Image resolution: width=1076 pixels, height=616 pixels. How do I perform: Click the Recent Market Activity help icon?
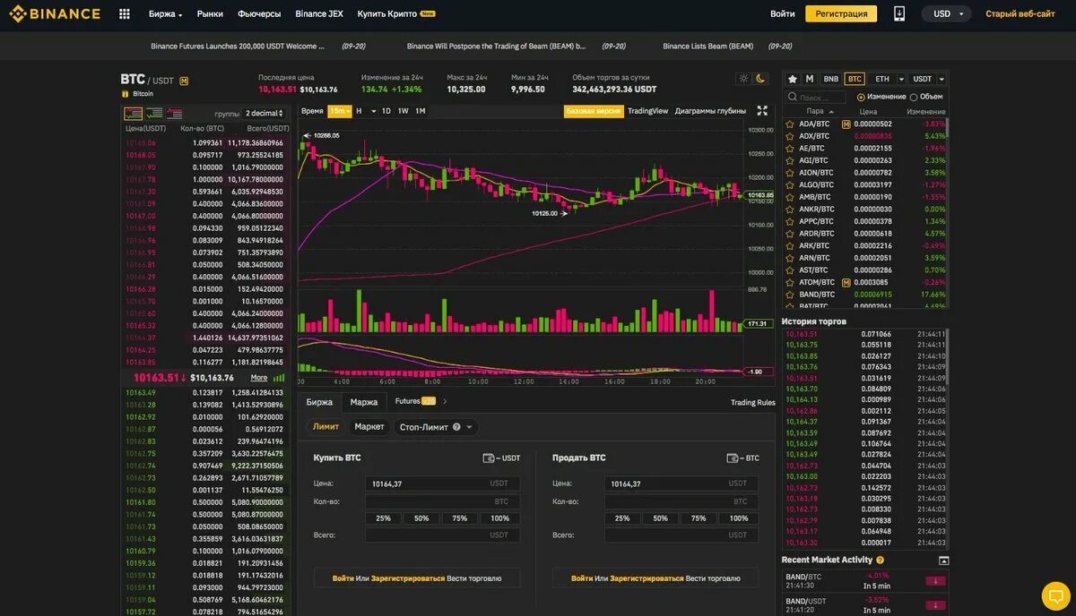point(880,560)
